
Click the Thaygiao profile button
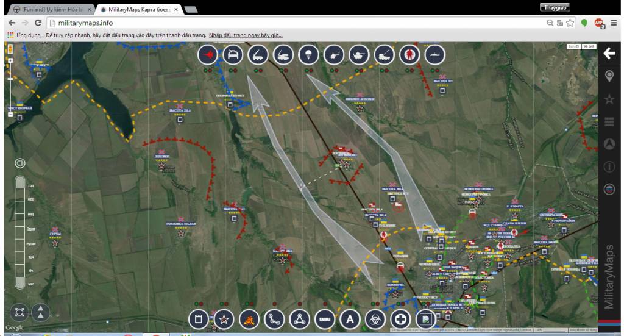[555, 7]
